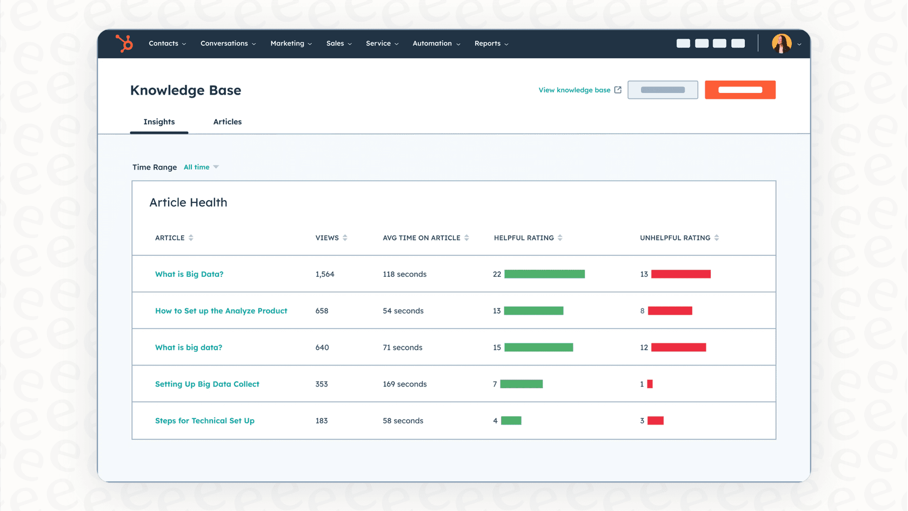The height and width of the screenshot is (511, 908).
Task: Click the green helpful rating bar for What is Big Data?
Action: (x=544, y=274)
